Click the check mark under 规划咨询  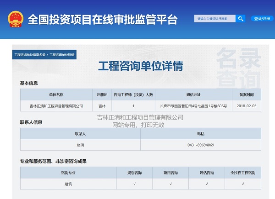click(134, 184)
